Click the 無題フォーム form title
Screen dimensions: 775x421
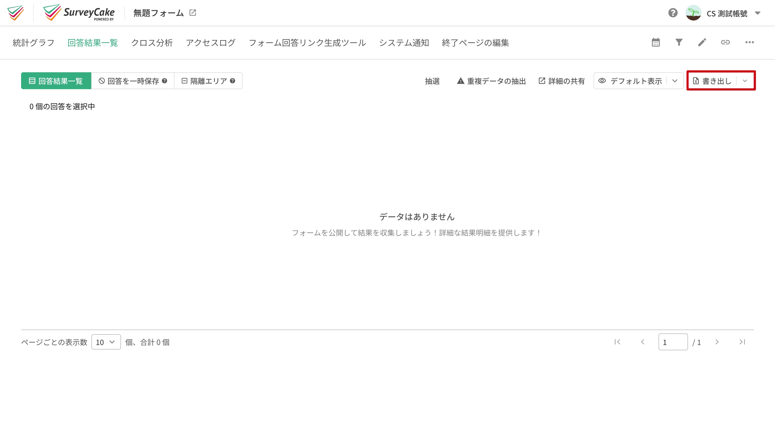[x=158, y=13]
